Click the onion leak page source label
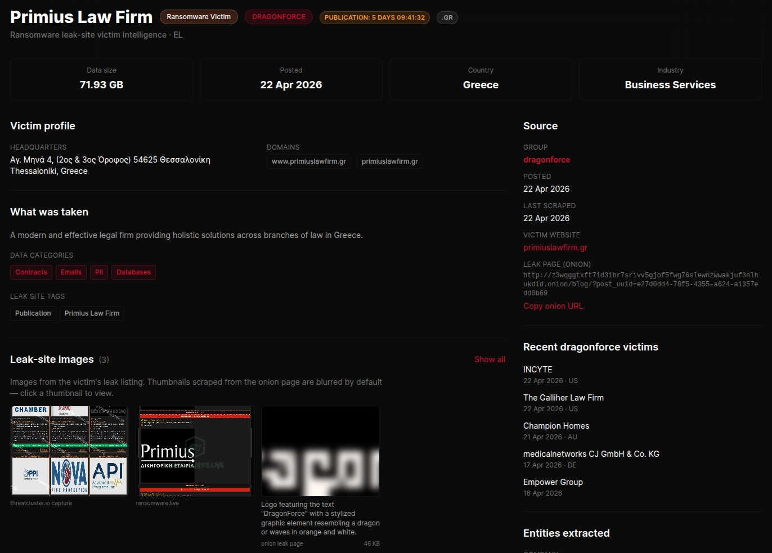This screenshot has height=553, width=772. pyautogui.click(x=282, y=543)
